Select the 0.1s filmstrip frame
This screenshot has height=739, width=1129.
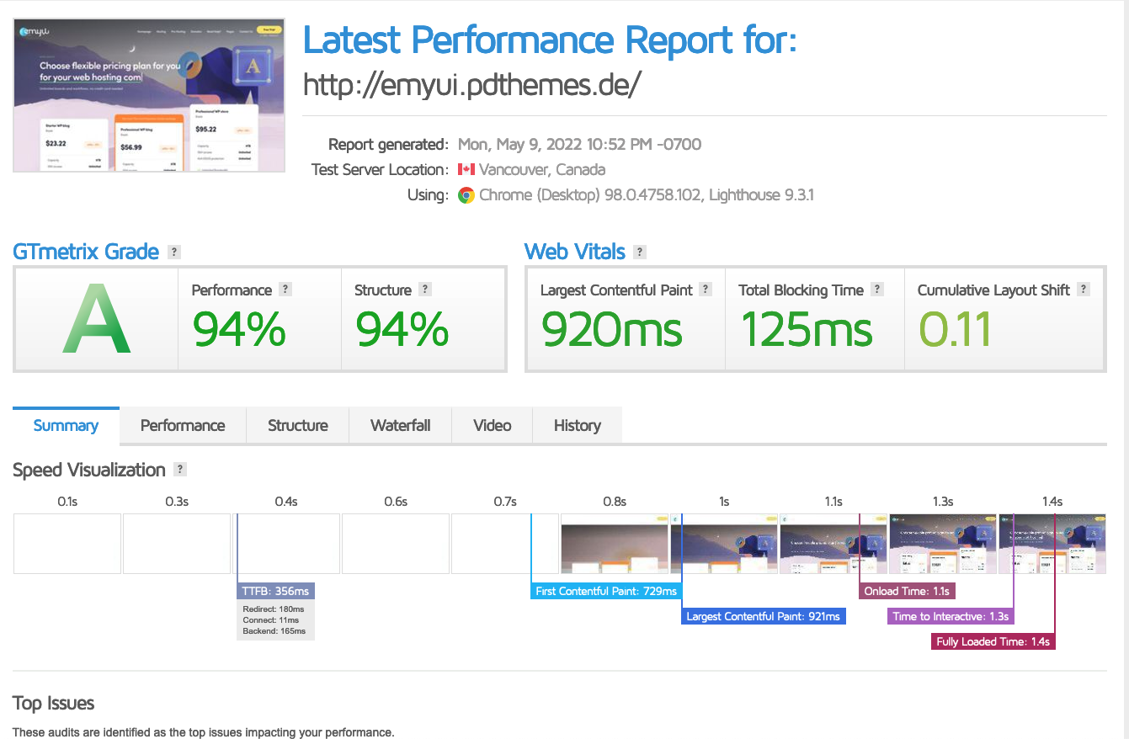coord(67,544)
